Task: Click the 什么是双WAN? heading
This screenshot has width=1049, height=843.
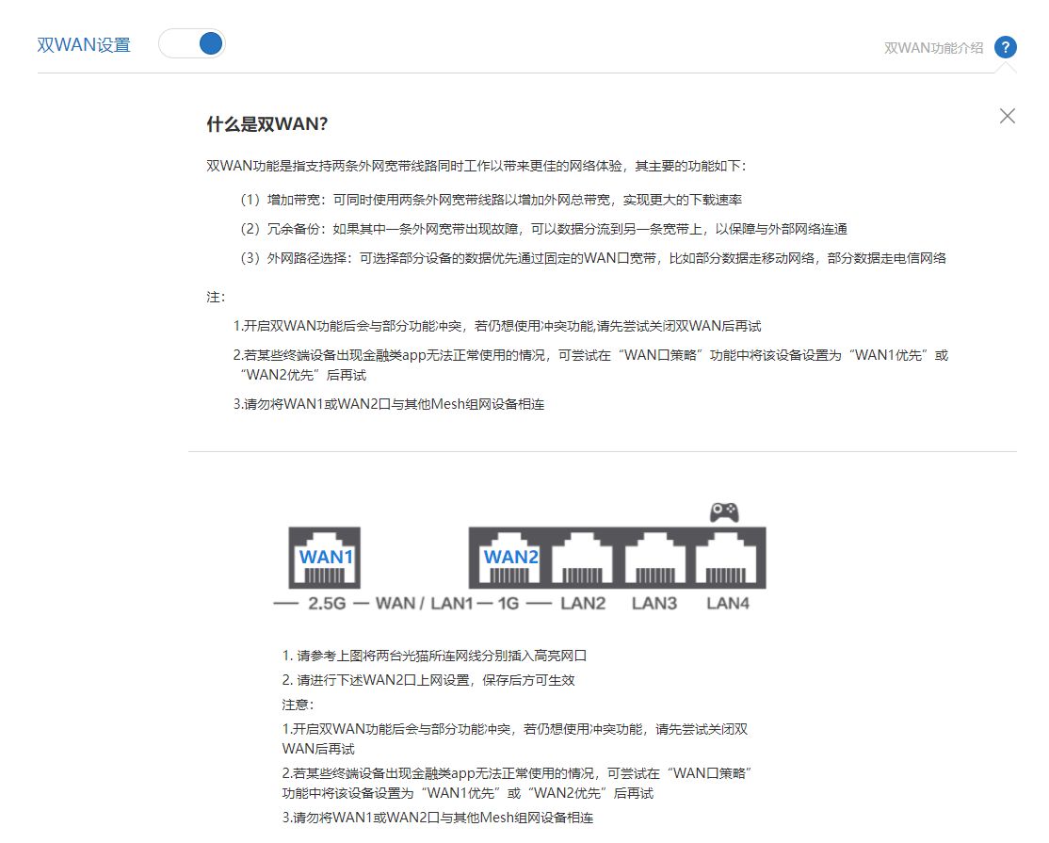Action: click(x=266, y=124)
